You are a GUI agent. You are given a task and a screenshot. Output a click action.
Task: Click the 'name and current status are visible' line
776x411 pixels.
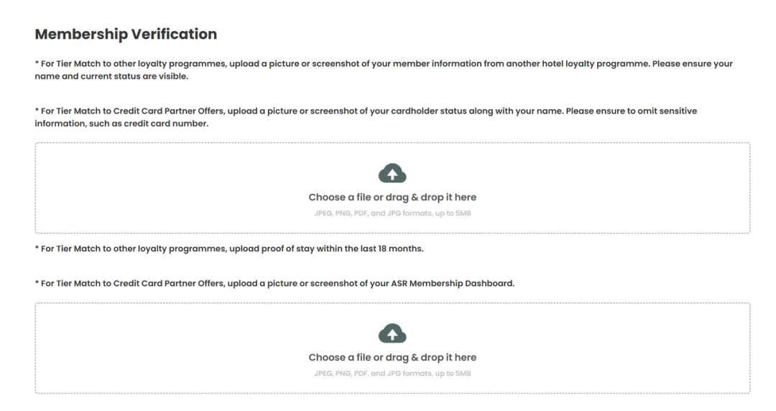pyautogui.click(x=111, y=76)
